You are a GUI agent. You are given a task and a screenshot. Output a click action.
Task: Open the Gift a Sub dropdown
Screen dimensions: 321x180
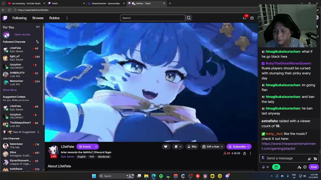(212, 147)
